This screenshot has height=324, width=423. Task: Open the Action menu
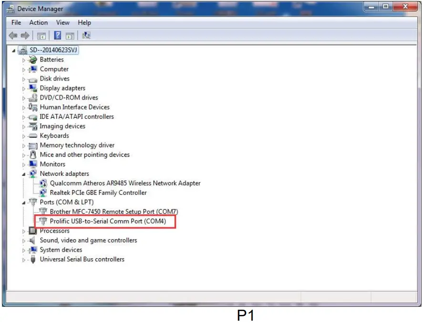pos(39,23)
